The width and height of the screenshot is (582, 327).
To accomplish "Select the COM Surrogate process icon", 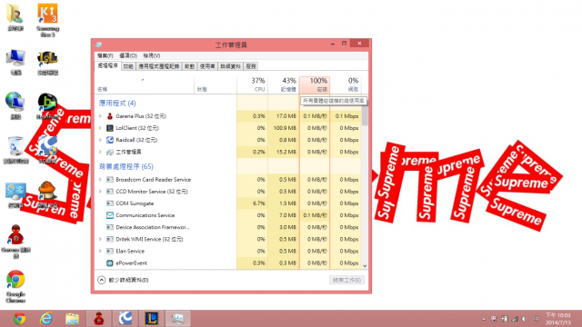I will (110, 203).
